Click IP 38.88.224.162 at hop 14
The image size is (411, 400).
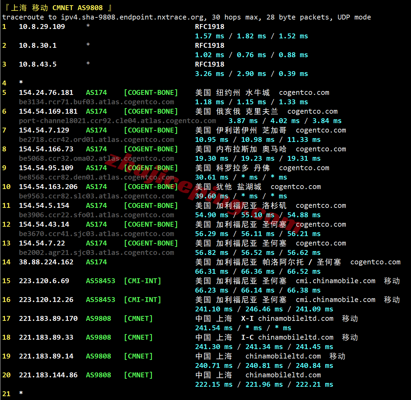click(x=46, y=262)
